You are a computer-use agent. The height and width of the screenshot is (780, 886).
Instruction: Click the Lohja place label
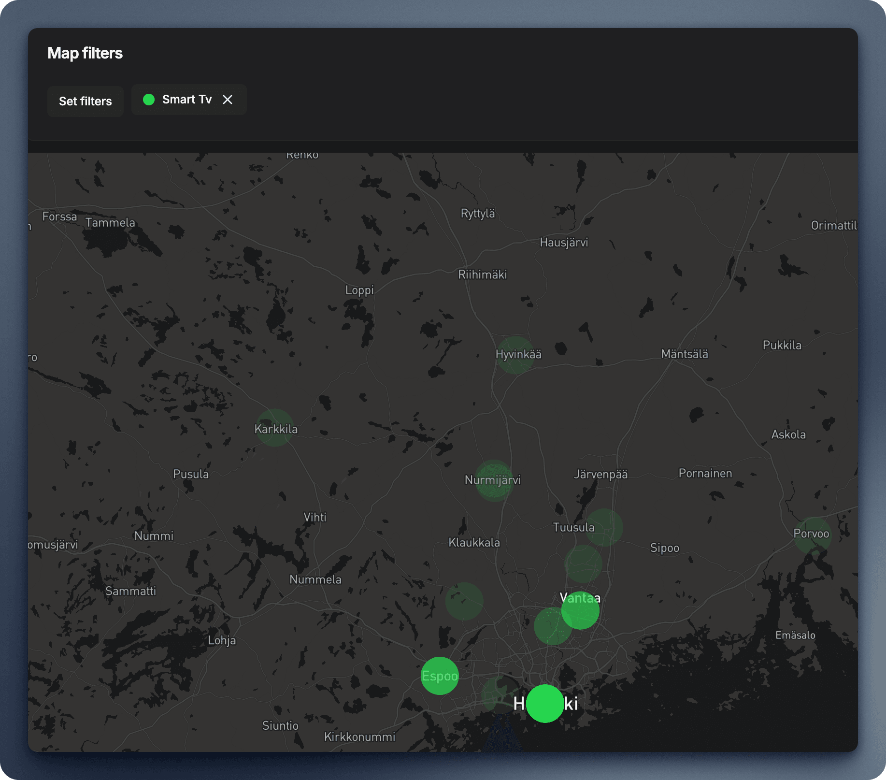222,640
